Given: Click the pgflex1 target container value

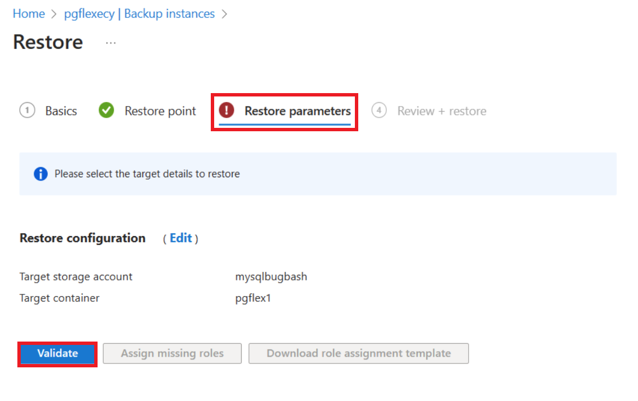Looking at the screenshot, I should [x=253, y=298].
